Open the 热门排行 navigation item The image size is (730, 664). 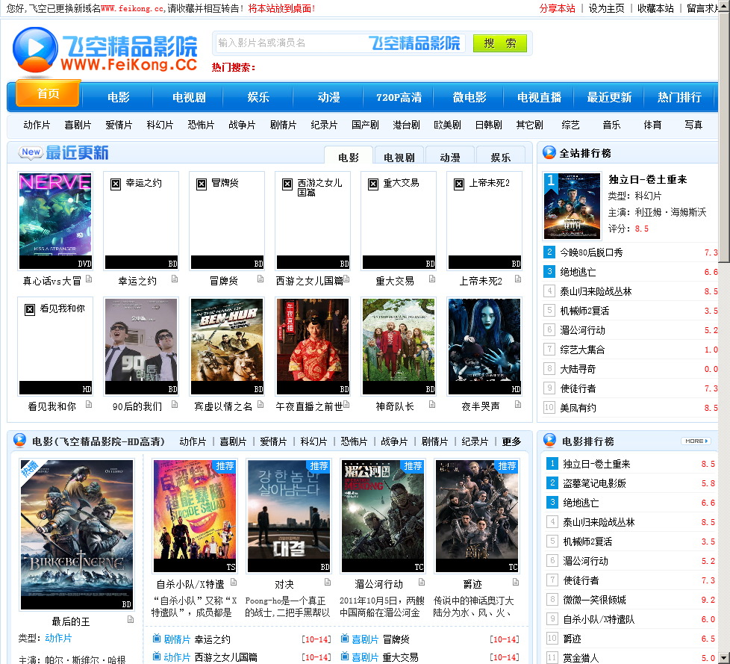(679, 97)
